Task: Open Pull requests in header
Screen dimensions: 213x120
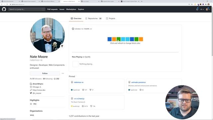Action: [x=53, y=9]
